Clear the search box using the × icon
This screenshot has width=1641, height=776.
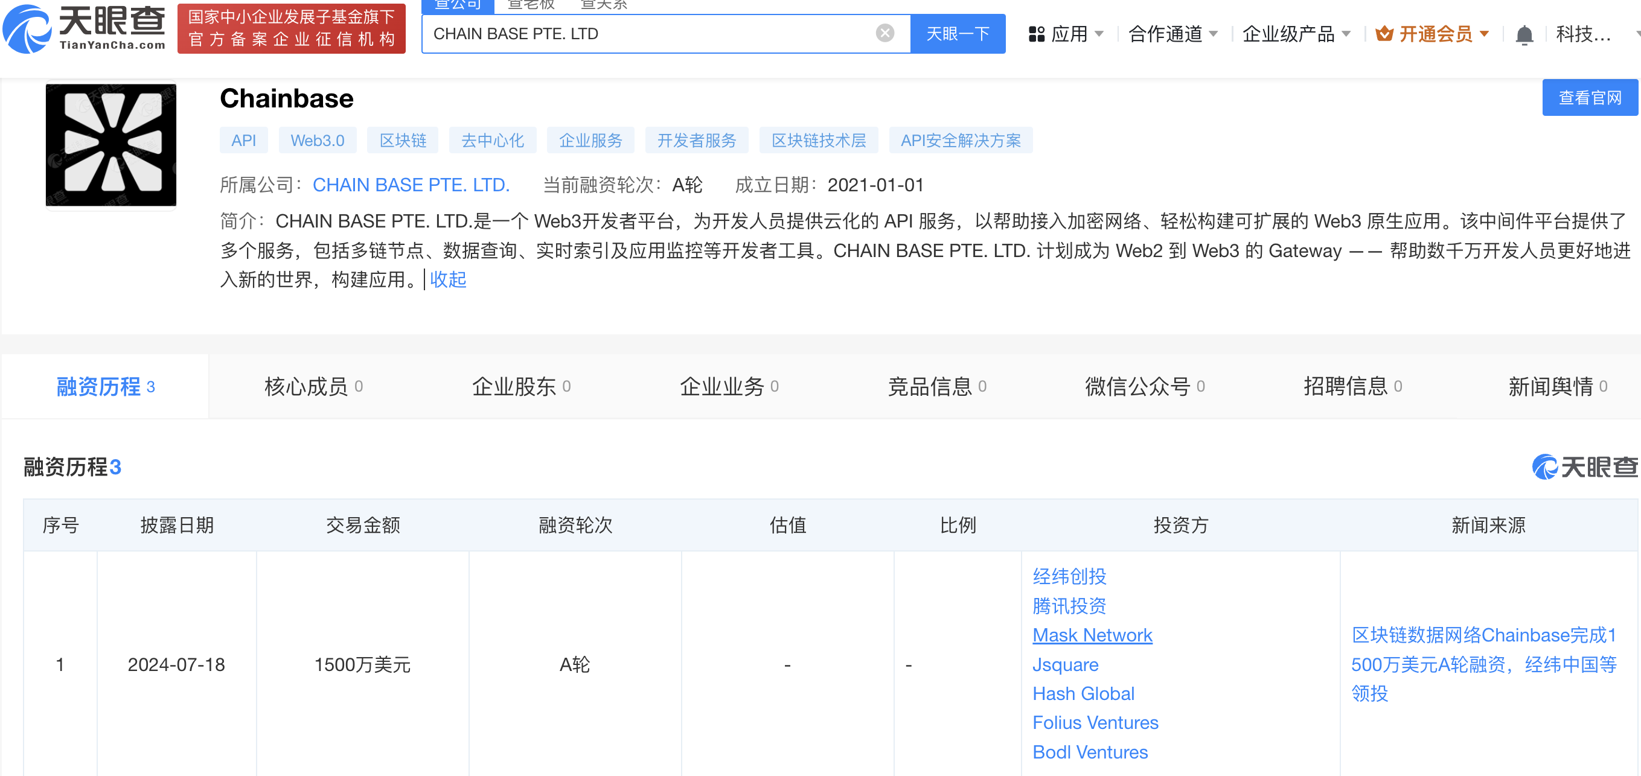click(x=884, y=33)
